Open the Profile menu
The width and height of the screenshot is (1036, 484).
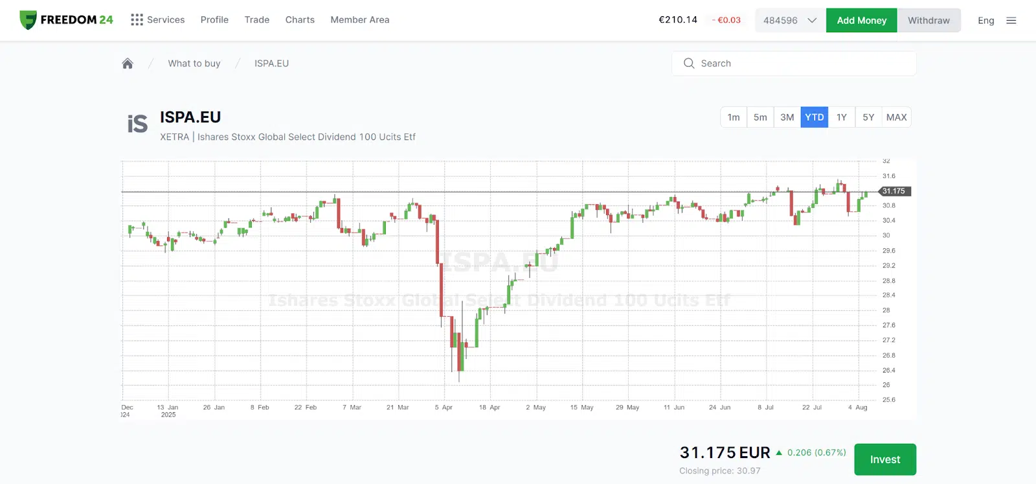coord(214,20)
